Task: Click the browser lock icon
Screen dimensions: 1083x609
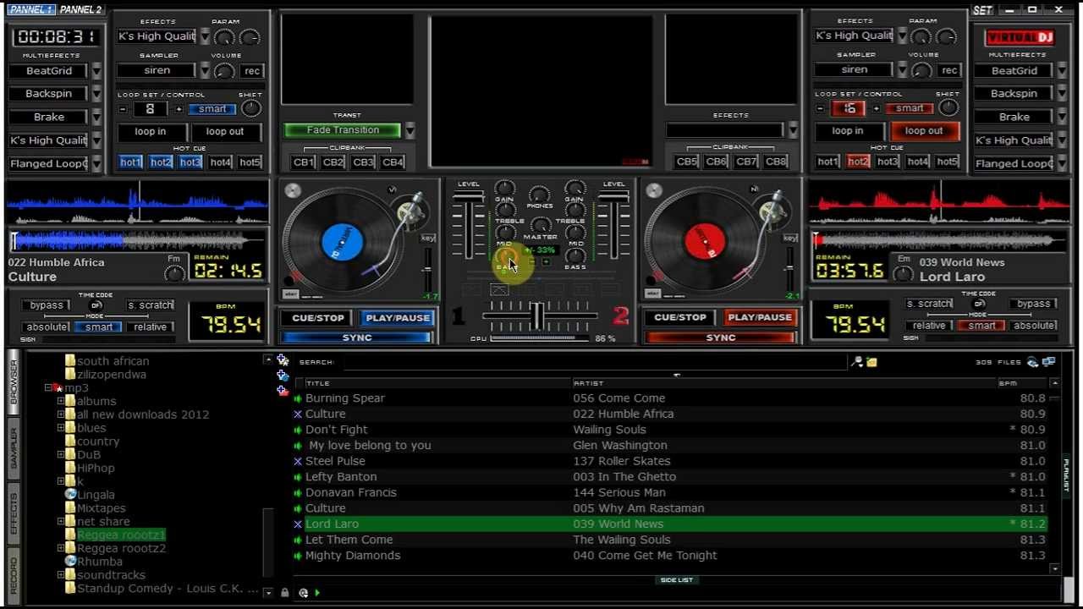Action: [284, 593]
